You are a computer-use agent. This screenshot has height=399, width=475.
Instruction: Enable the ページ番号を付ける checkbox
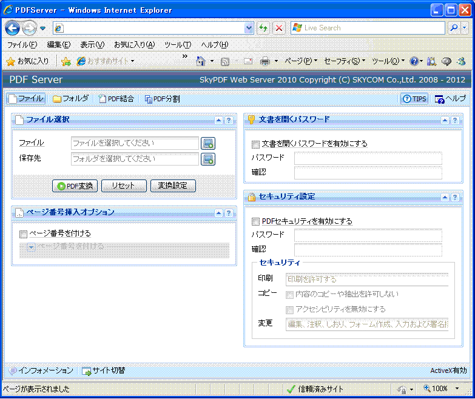tap(24, 233)
